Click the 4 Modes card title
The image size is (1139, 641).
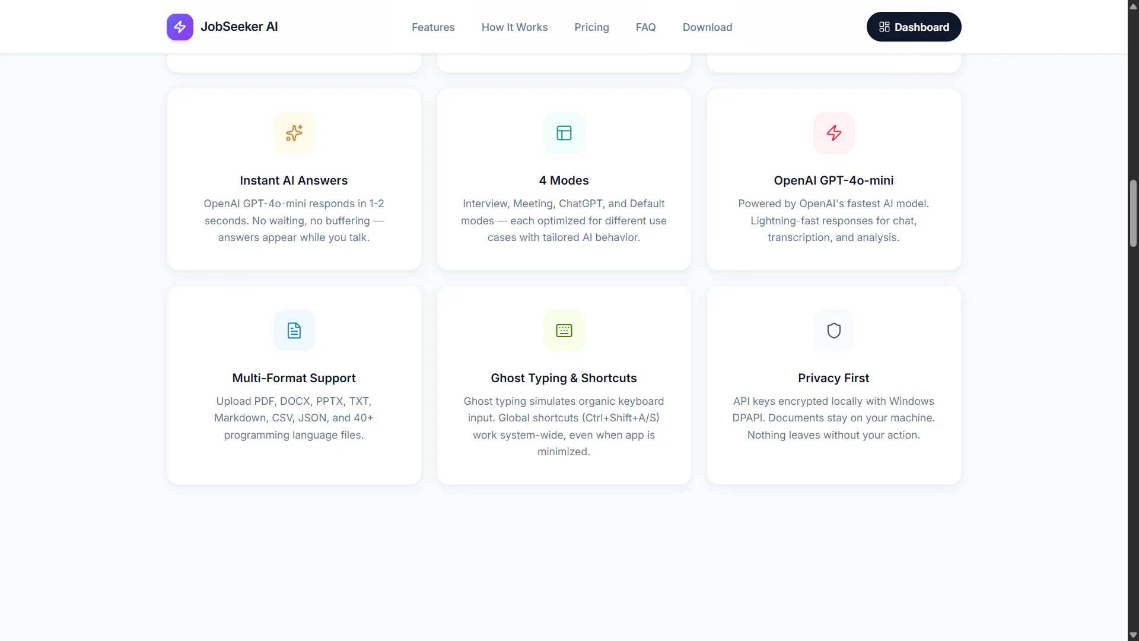(564, 180)
